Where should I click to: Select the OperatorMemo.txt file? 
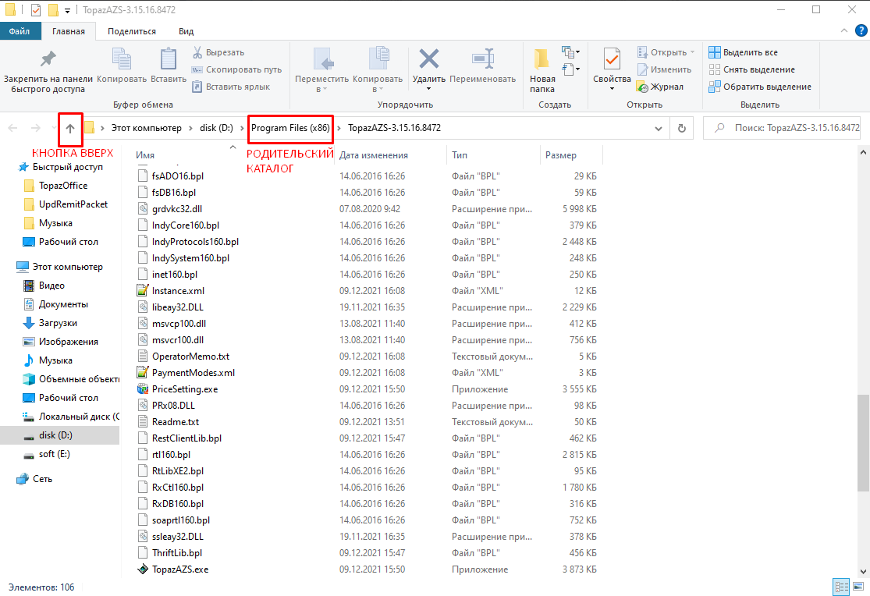coord(190,357)
